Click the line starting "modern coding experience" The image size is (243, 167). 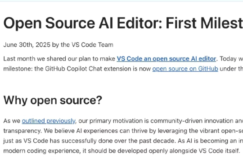(121, 151)
